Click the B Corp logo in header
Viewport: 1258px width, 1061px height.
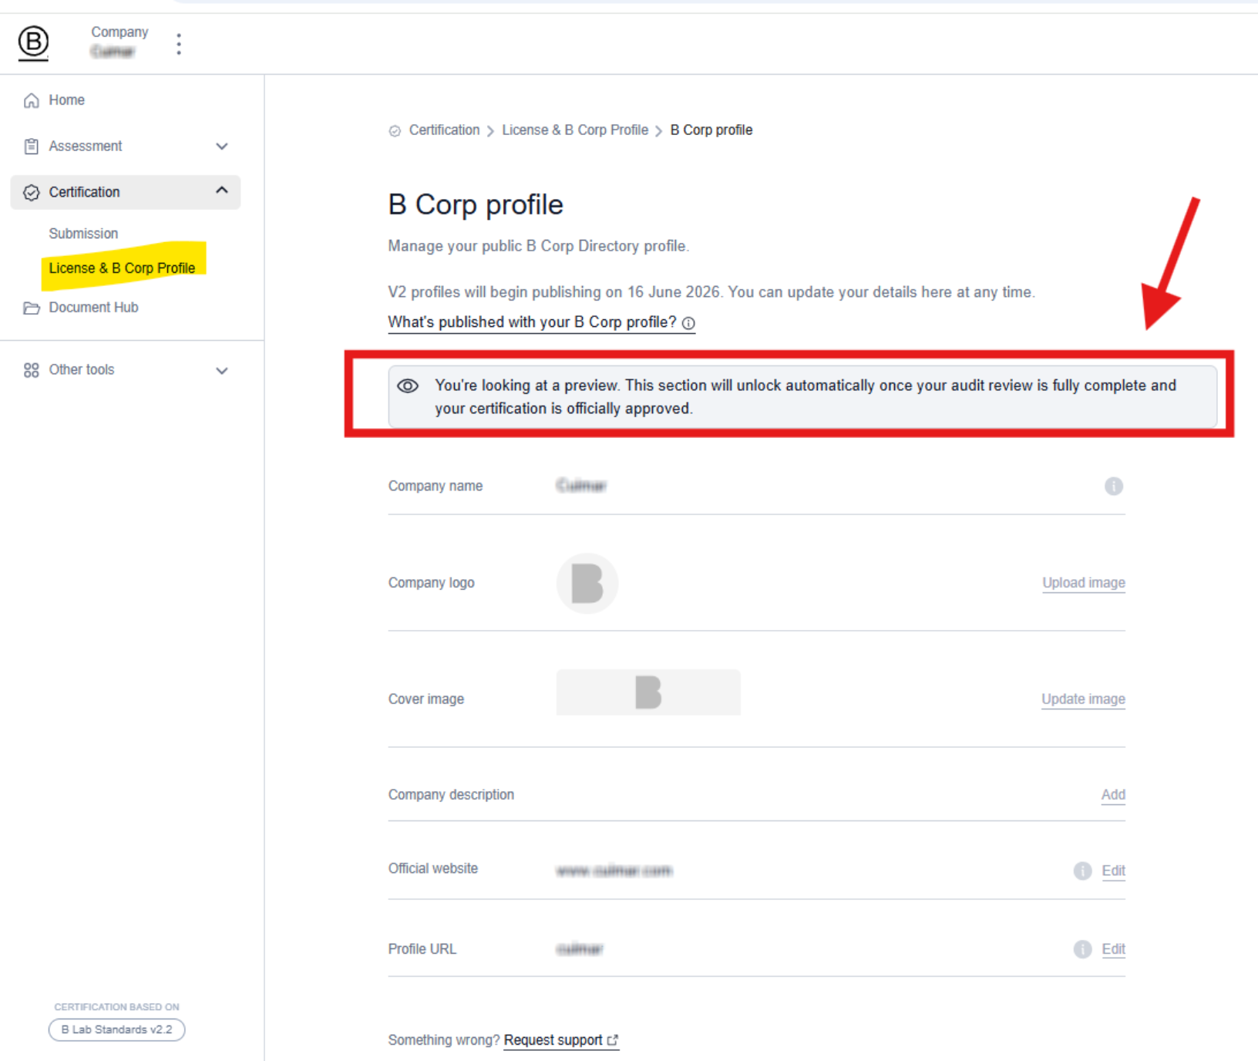pos(33,42)
